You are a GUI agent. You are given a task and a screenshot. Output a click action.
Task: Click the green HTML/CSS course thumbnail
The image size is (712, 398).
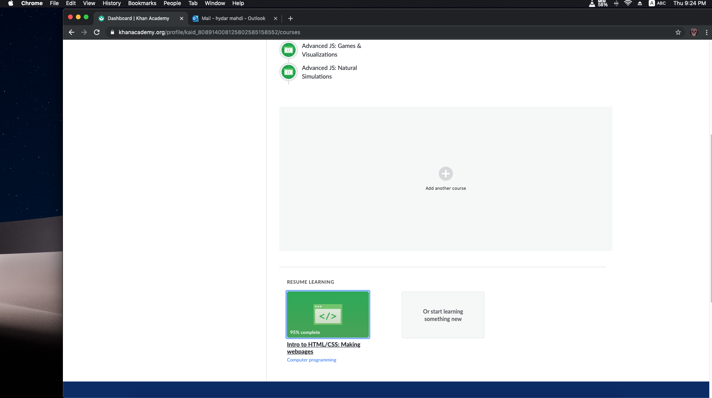328,314
